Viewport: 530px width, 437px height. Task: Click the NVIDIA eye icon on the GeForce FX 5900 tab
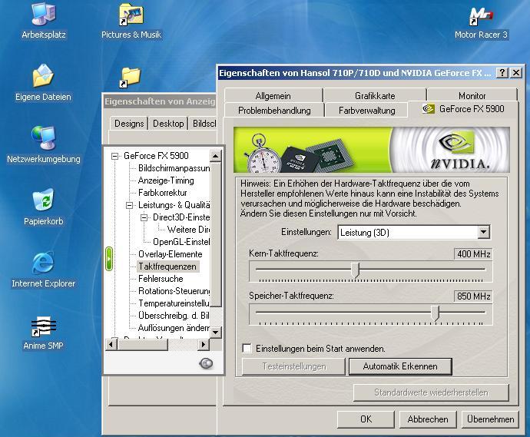pyautogui.click(x=429, y=109)
